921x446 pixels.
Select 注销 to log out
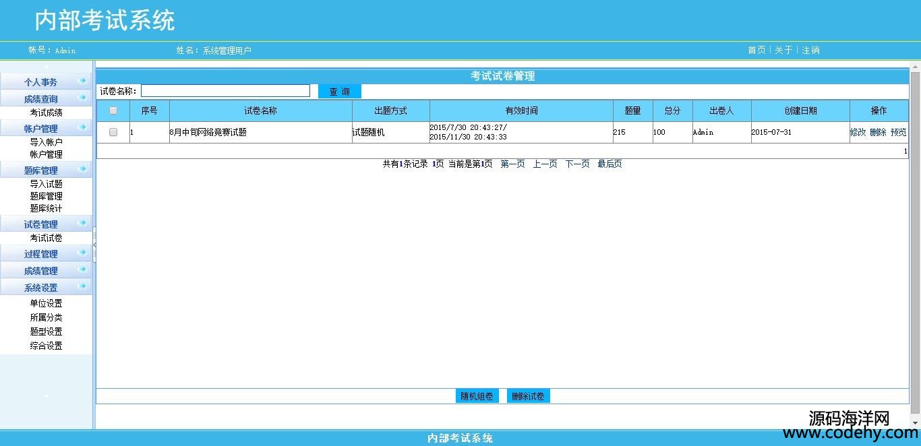point(810,50)
